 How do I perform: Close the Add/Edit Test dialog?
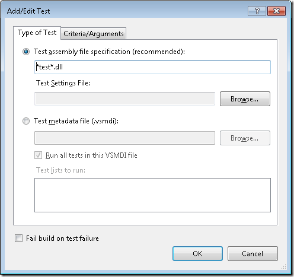point(276,11)
